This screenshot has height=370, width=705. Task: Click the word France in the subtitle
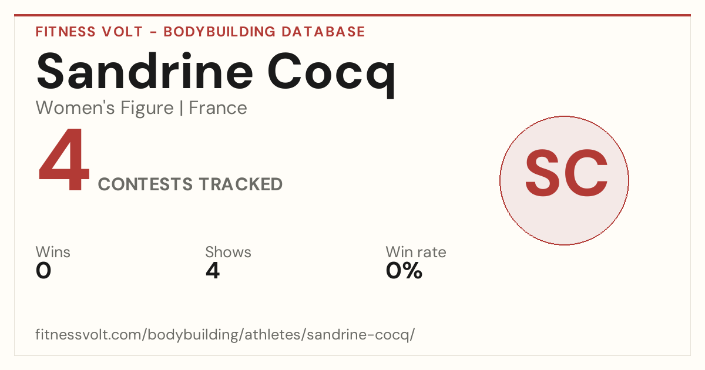pyautogui.click(x=218, y=108)
